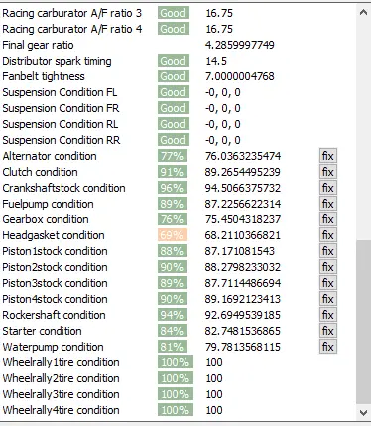Viewport: 371px width, 426px height.
Task: Fix the Crankshaftstock condition
Action: point(328,188)
